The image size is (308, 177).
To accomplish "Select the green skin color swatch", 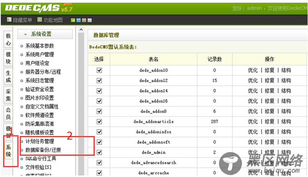I will [73, 20].
